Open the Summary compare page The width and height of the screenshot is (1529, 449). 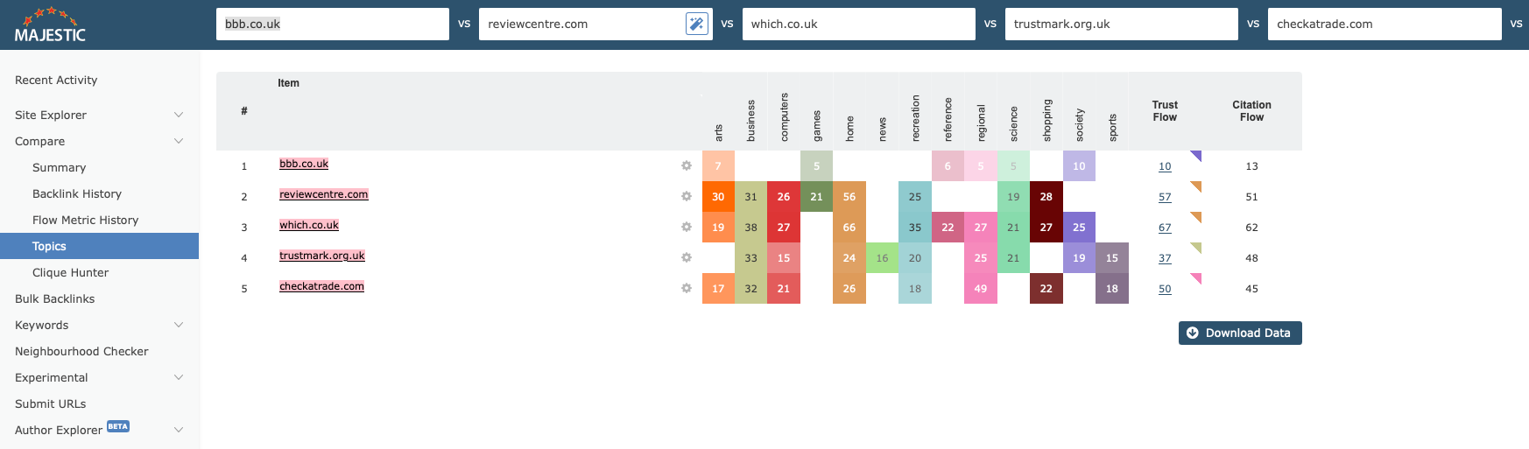pos(59,167)
